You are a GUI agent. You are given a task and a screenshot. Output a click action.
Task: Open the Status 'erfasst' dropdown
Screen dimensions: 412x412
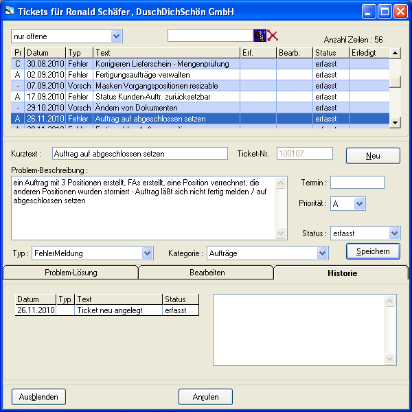click(x=393, y=233)
